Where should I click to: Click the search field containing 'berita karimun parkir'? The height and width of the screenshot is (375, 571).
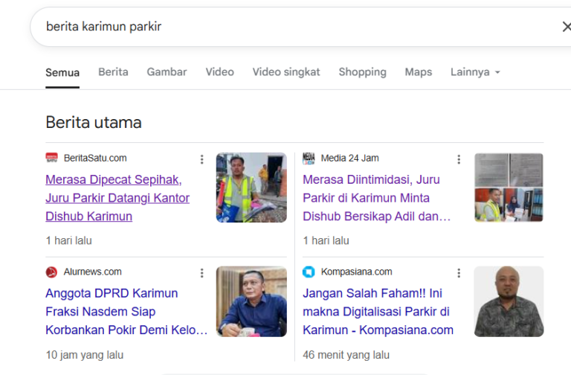click(300, 27)
